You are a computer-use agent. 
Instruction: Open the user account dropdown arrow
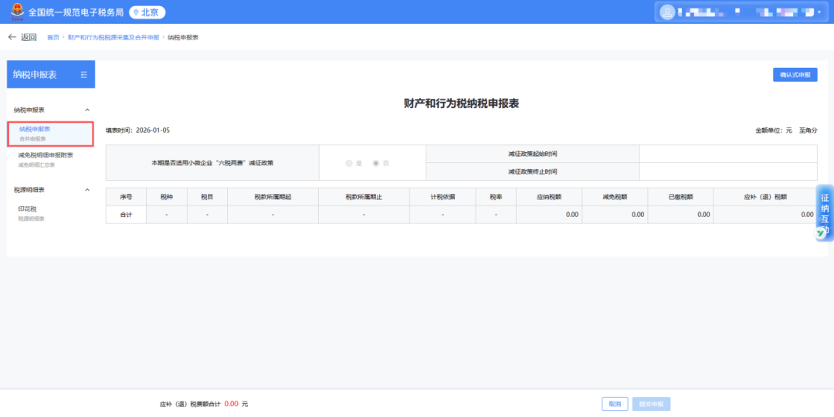click(x=819, y=12)
